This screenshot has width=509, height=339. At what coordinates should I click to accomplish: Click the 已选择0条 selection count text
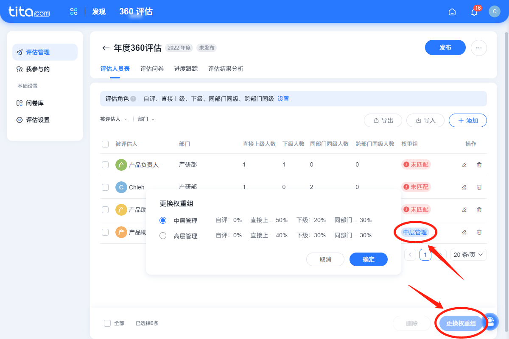(x=147, y=323)
